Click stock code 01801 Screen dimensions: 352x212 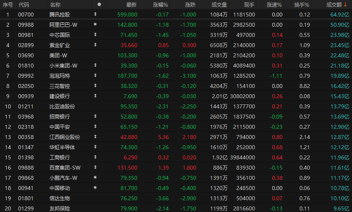tap(26, 199)
